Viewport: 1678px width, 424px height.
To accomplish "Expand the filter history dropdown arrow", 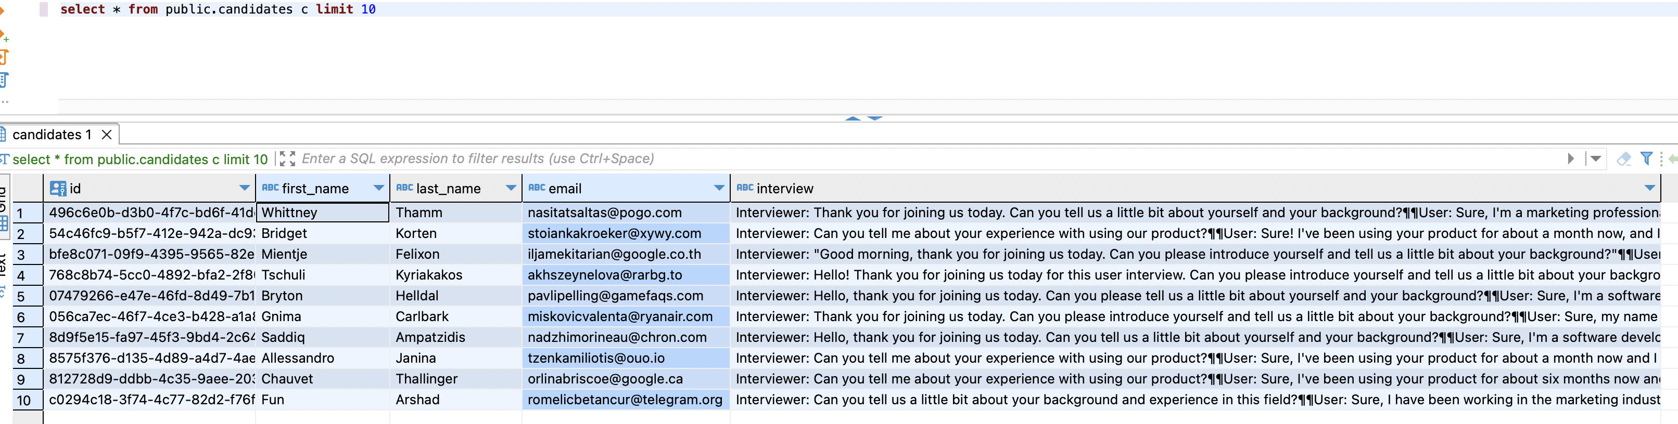I will click(1595, 158).
